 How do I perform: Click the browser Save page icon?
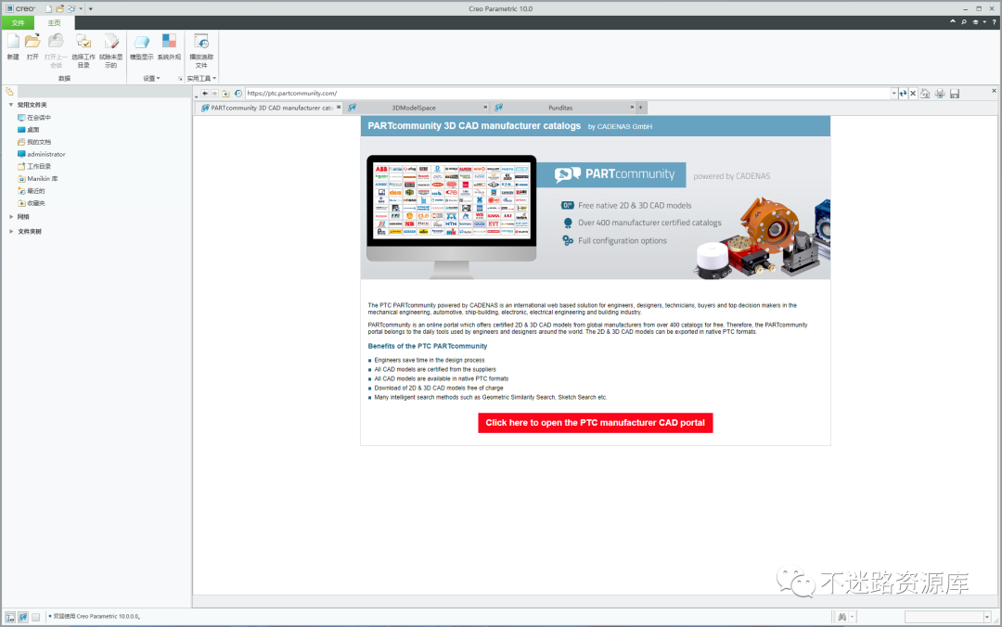(955, 94)
